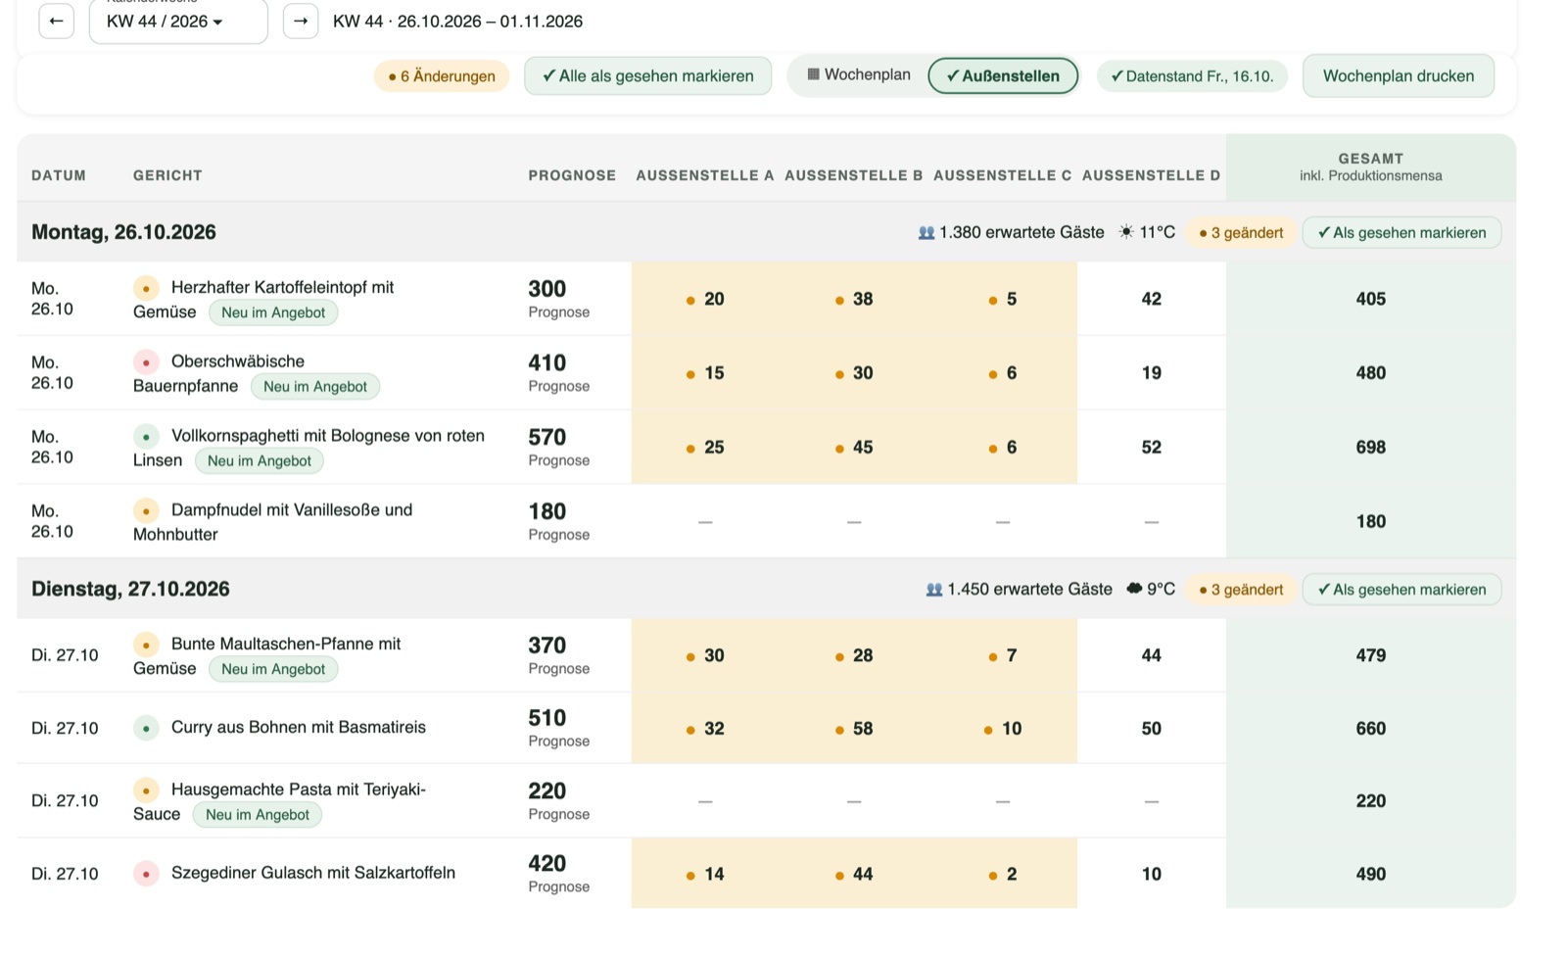The height and width of the screenshot is (958, 1567).
Task: Click the guests icon in Tuesday's header
Action: 933,590
